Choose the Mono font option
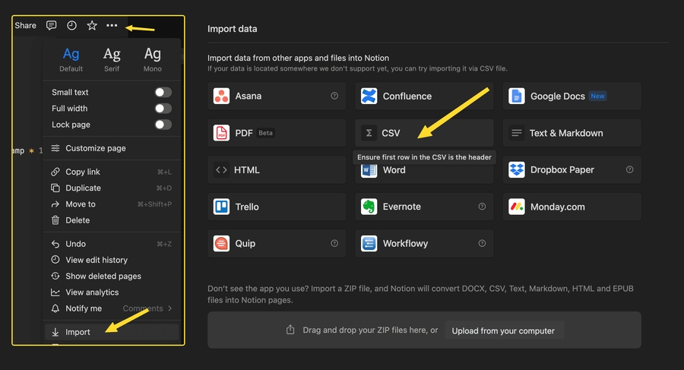Image resolution: width=684 pixels, height=370 pixels. [153, 59]
